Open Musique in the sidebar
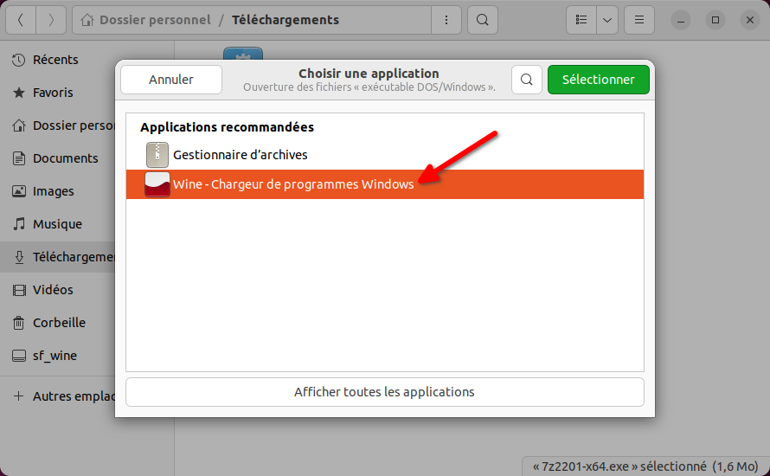This screenshot has width=770, height=476. point(58,224)
